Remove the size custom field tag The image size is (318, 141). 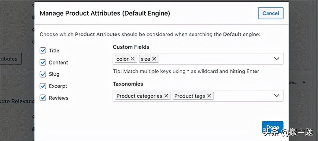click(154, 59)
